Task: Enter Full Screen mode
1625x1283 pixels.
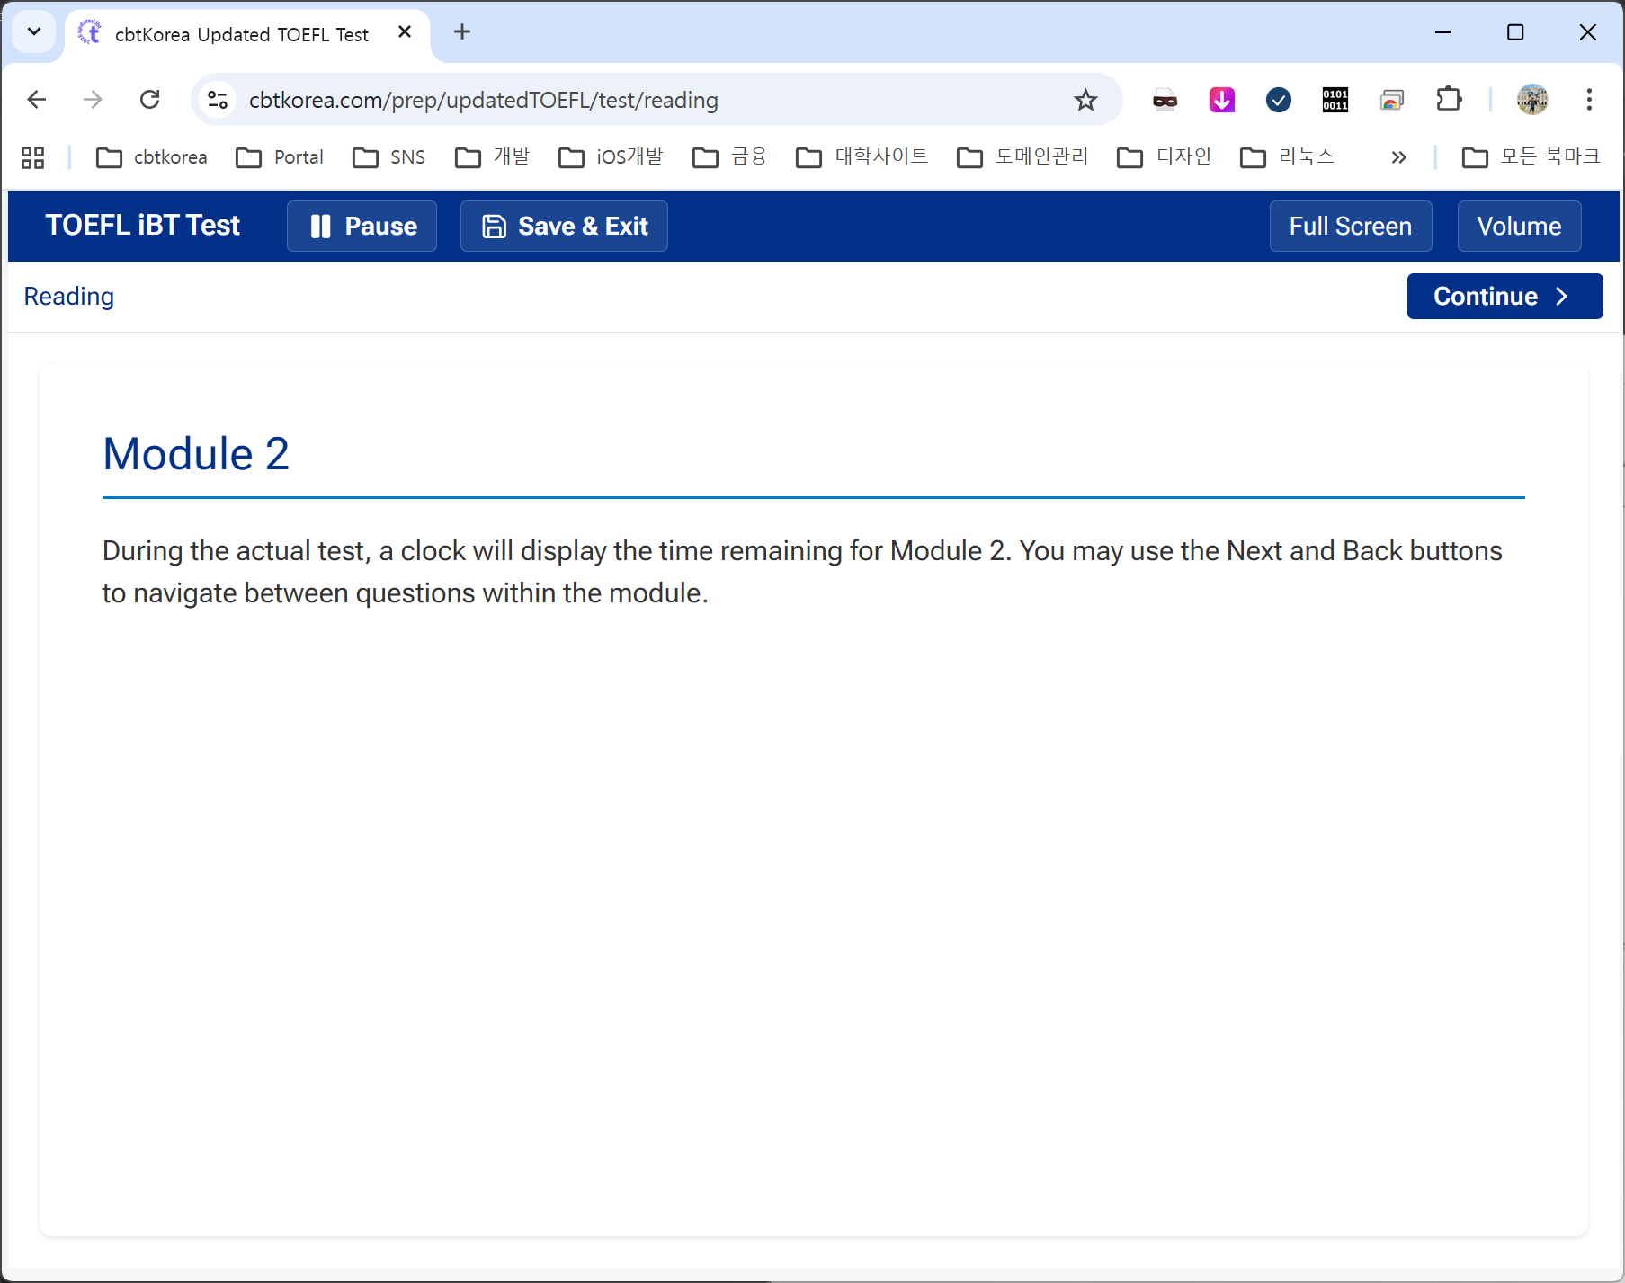Action: 1350,226
